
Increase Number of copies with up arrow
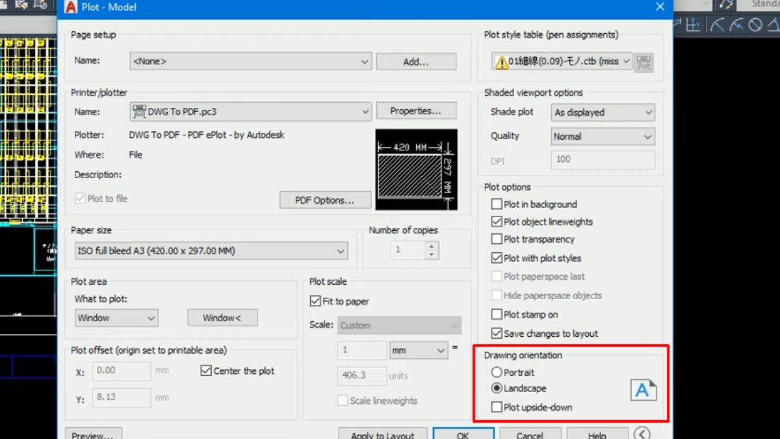pos(432,246)
